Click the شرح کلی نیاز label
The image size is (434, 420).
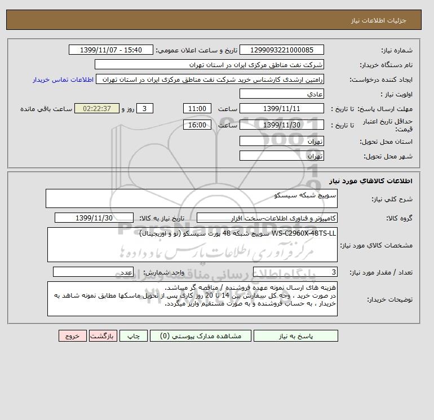pyautogui.click(x=392, y=199)
